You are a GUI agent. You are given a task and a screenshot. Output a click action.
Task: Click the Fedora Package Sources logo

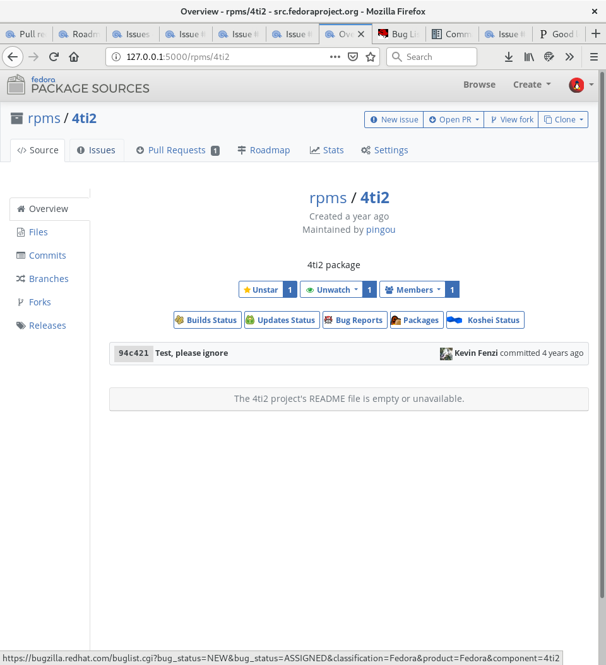point(78,85)
